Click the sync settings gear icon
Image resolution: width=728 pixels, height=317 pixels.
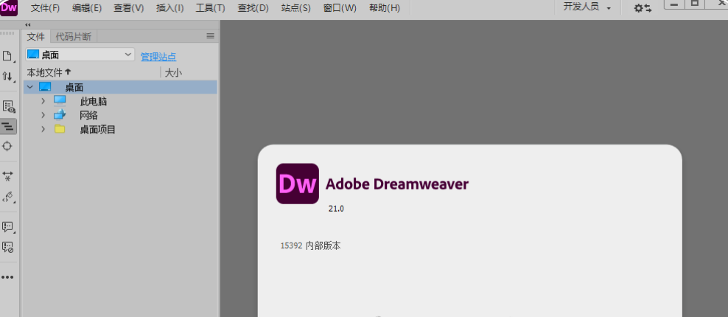(643, 8)
